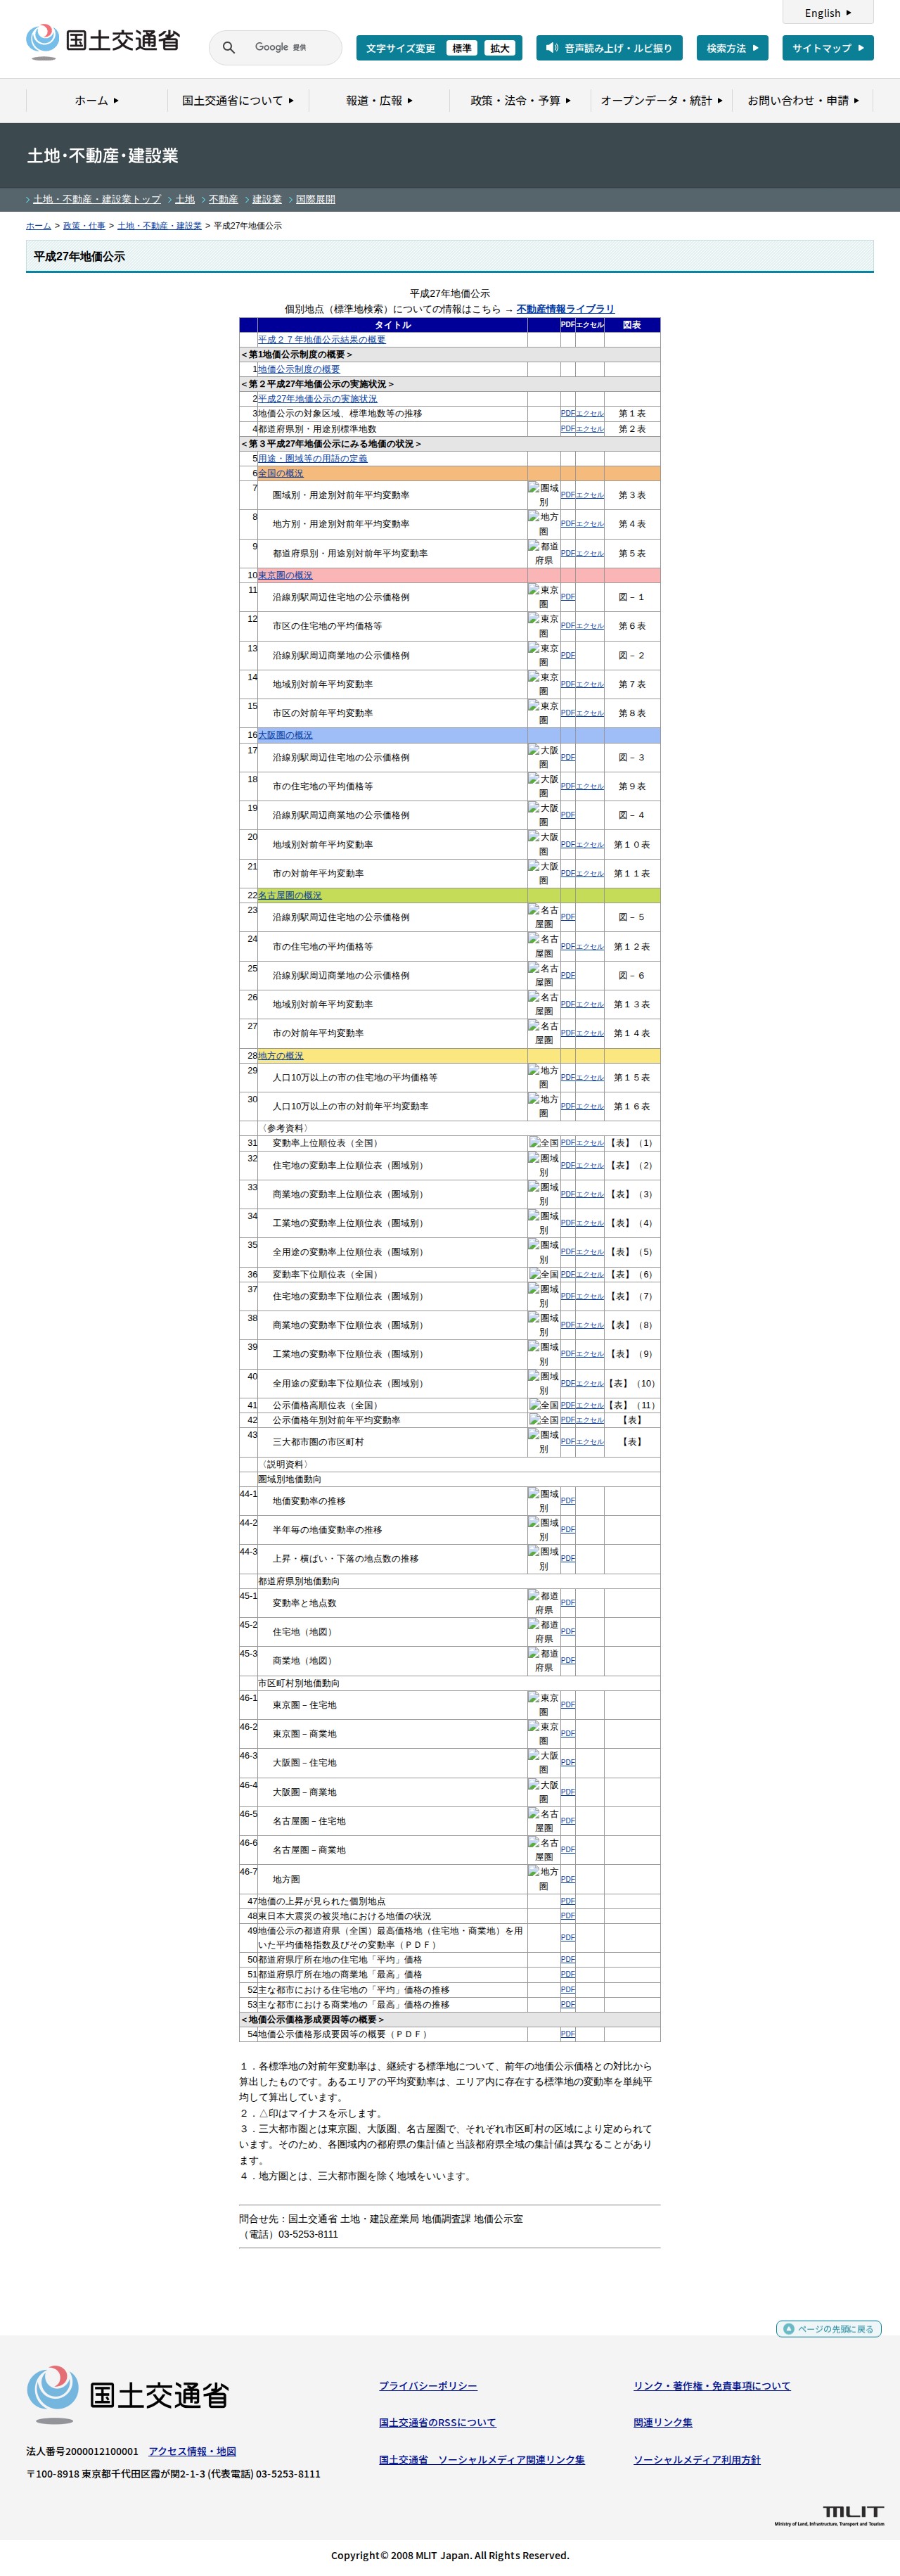Image resolution: width=900 pixels, height=2576 pixels.
Task: Open the 不動産情報ライブラリ link
Action: pos(565,309)
